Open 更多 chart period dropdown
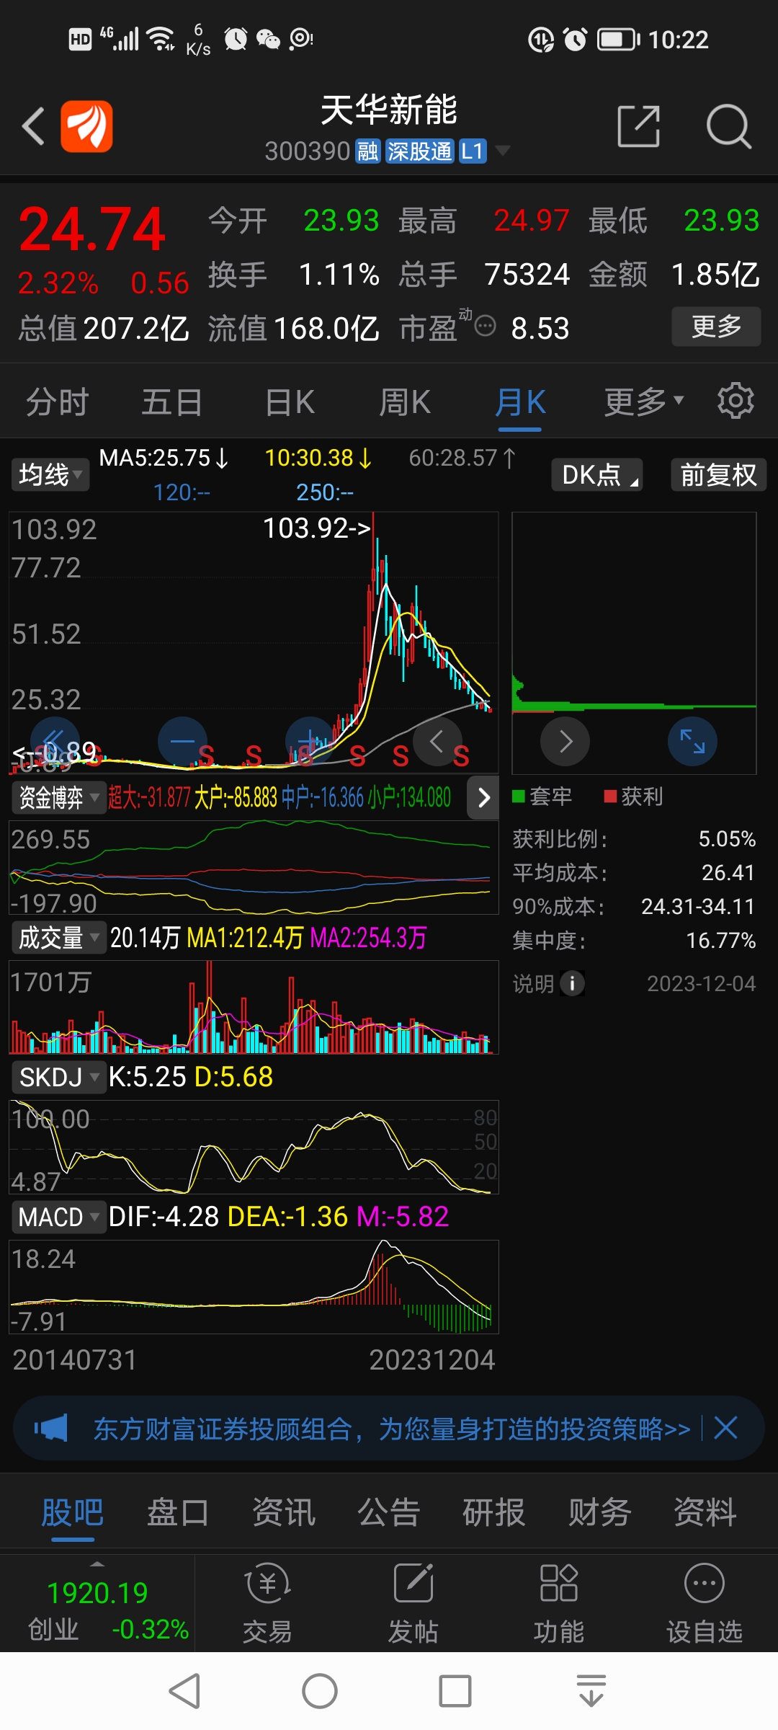 643,402
